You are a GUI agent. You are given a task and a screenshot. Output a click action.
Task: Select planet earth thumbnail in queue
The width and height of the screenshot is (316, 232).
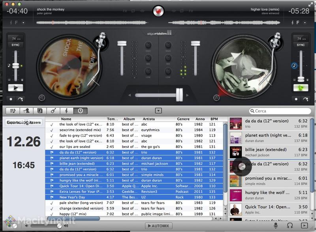point(235,138)
